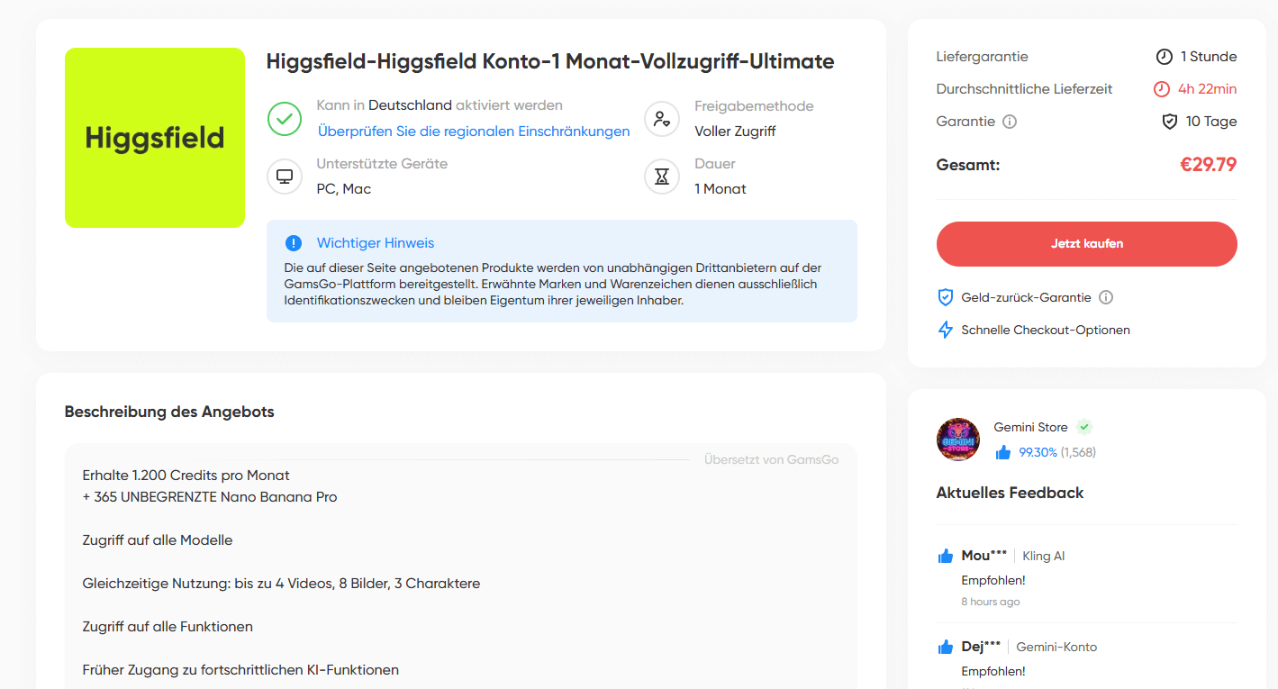Viewport: 1278px width, 689px height.
Task: Click the Gemini Store avatar image
Action: pos(958,440)
